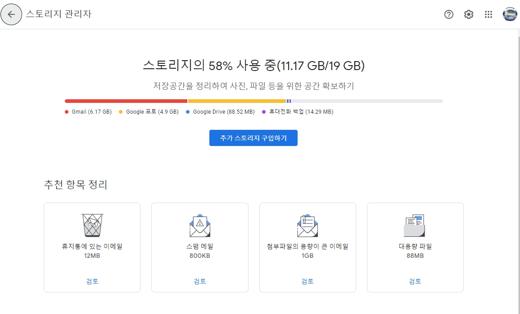Click the large attachment email icon
Viewport: 520px width, 314px height.
tap(307, 226)
